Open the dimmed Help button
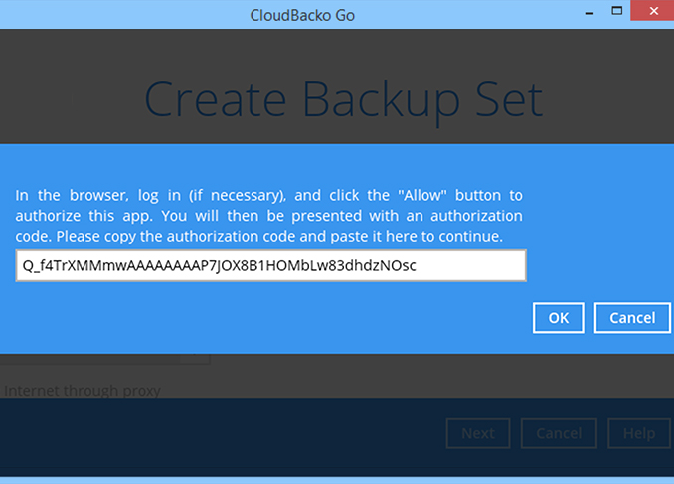 tap(639, 433)
